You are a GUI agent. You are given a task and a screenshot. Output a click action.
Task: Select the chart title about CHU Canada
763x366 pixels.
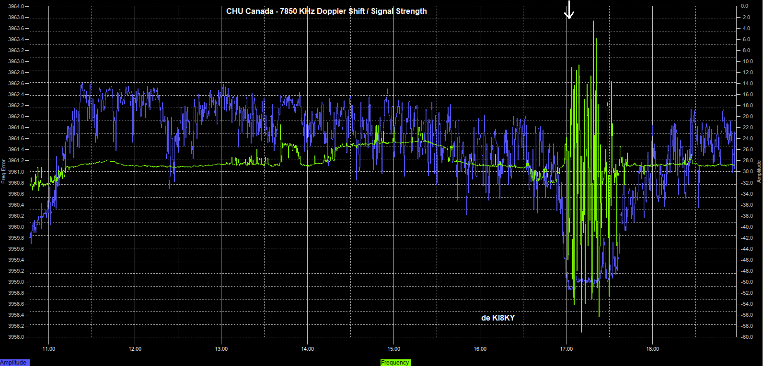(326, 11)
